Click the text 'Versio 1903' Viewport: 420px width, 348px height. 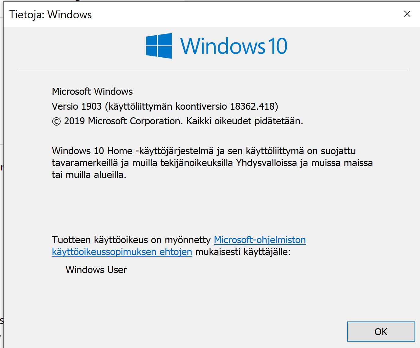pos(77,106)
